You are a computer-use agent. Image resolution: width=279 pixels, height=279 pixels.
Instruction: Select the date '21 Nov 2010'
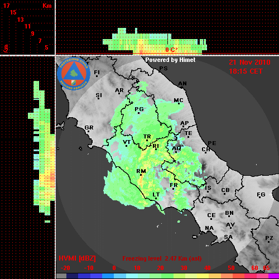[x=249, y=62]
